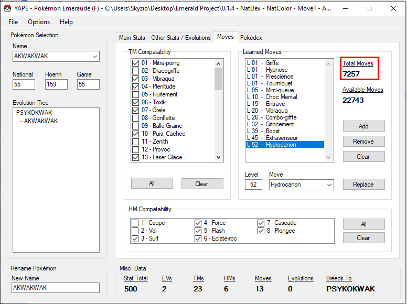Open the Move selection dropdown
The image size is (407, 304).
pos(329,185)
